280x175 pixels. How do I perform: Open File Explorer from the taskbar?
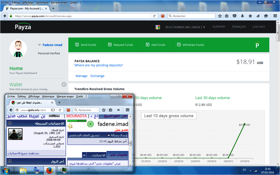coord(23,170)
